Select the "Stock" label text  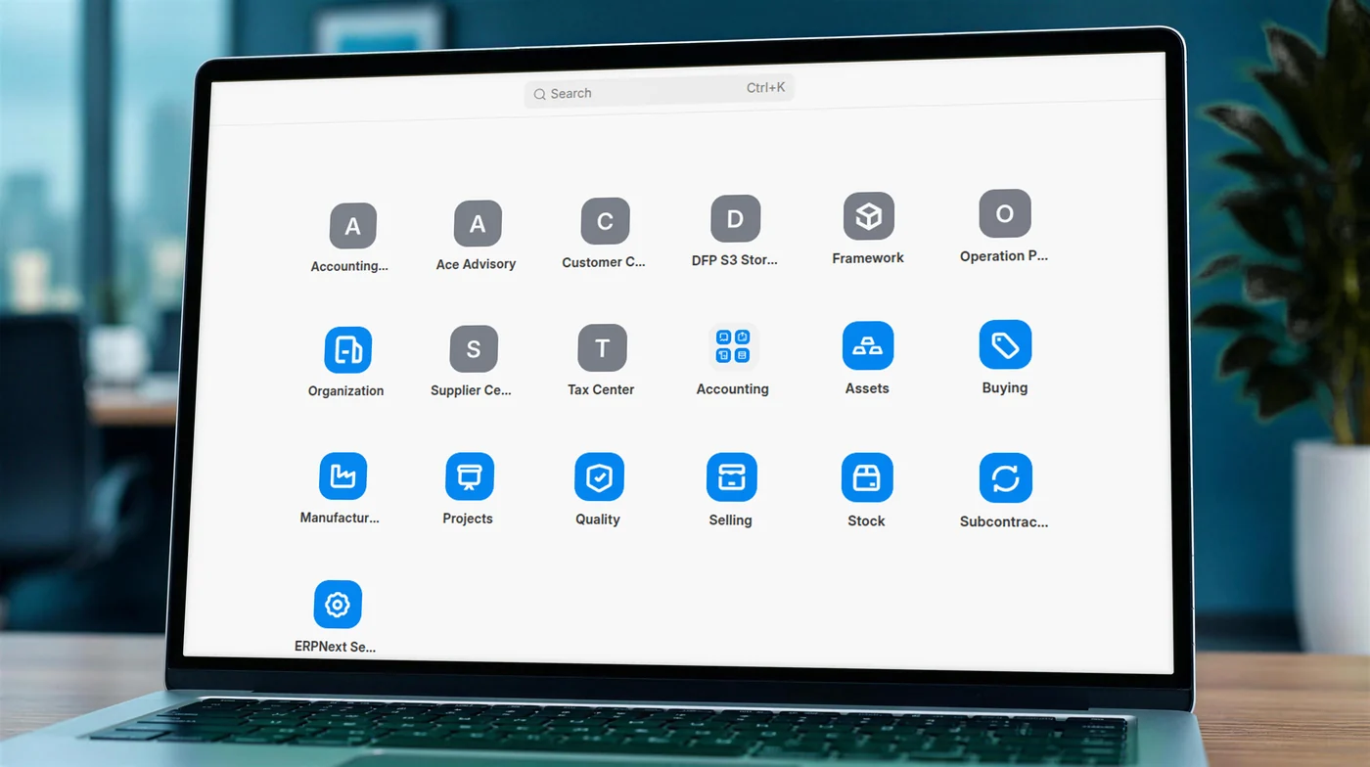click(866, 521)
